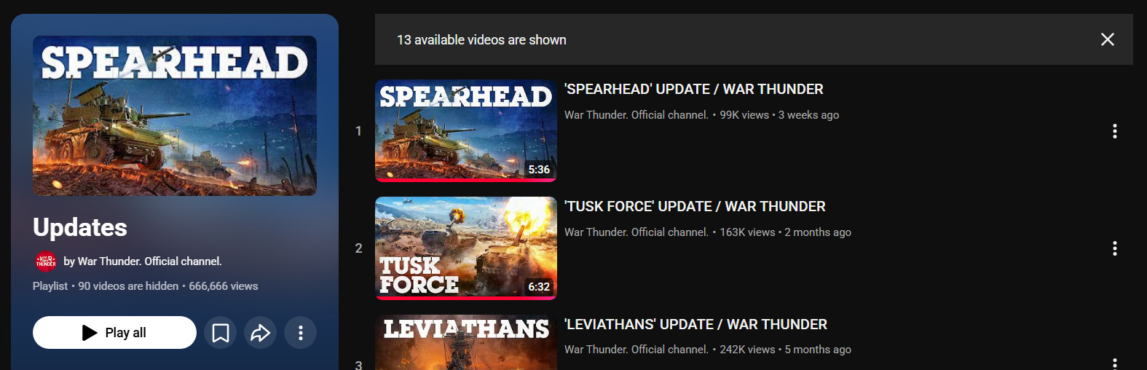
Task: Open action menu for SPEARHEAD video
Action: (x=1114, y=131)
